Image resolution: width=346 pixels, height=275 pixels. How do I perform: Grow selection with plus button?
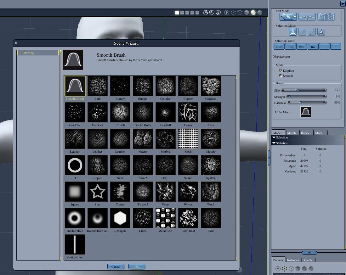[x=336, y=47]
